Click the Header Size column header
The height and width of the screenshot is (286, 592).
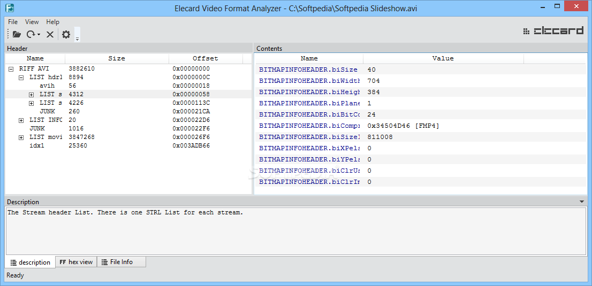click(117, 58)
